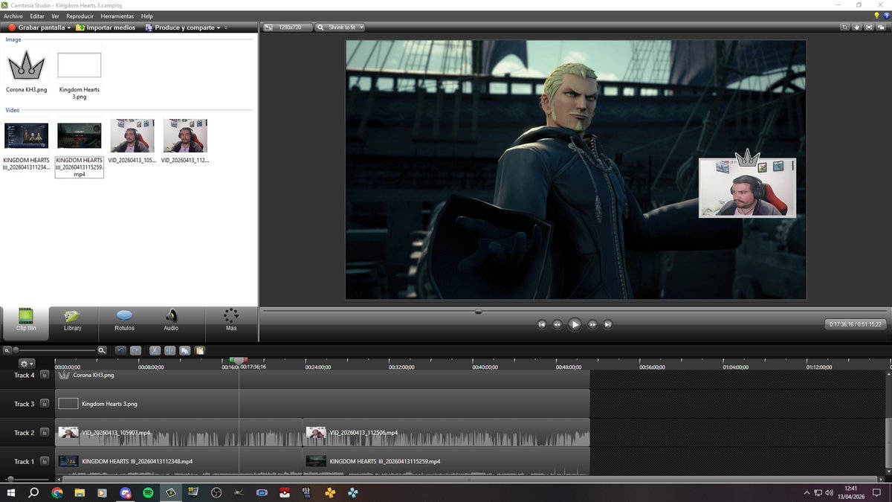The width and height of the screenshot is (892, 502).
Task: Redo the last timeline action
Action: pos(135,350)
